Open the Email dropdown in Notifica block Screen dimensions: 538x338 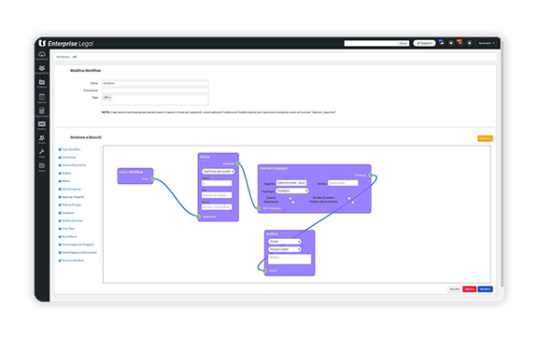pyautogui.click(x=285, y=241)
